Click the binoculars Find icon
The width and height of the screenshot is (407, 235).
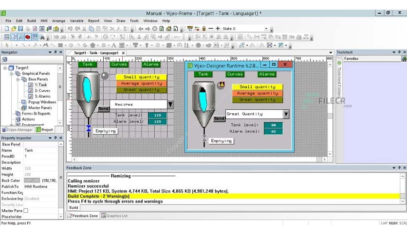click(41, 37)
